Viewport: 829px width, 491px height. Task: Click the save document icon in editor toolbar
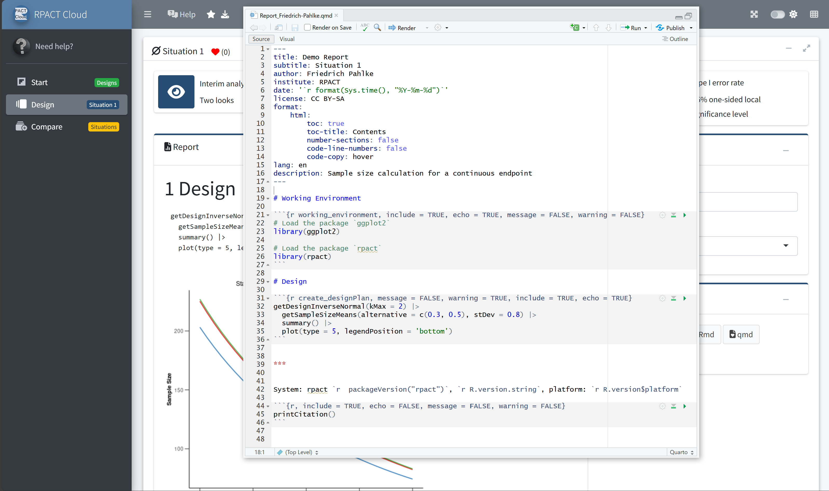pos(294,28)
